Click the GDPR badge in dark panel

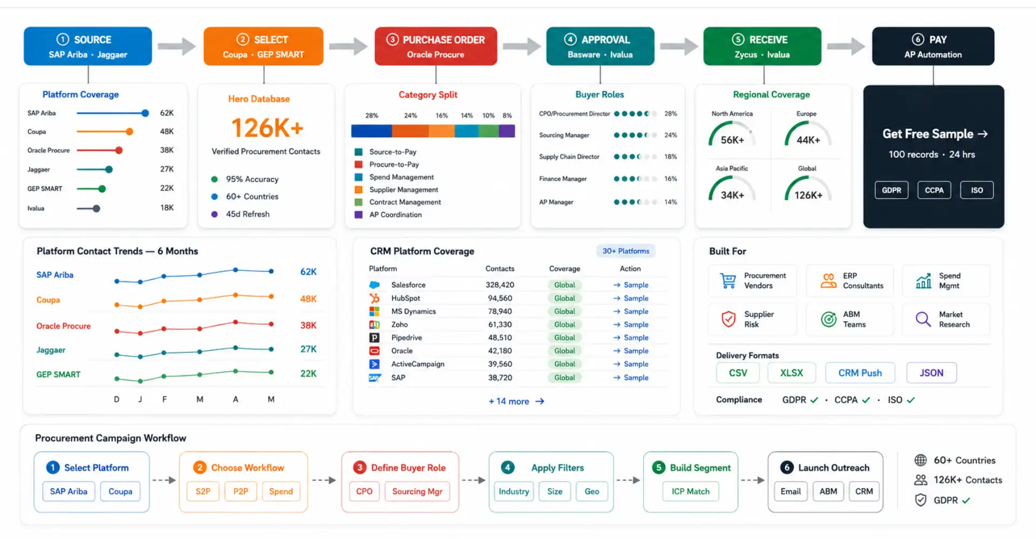[x=891, y=190]
